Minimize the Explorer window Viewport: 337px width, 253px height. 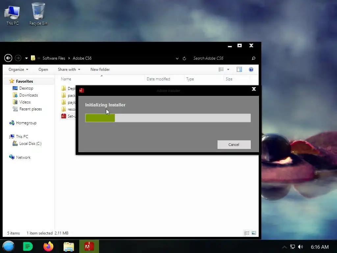(x=230, y=46)
